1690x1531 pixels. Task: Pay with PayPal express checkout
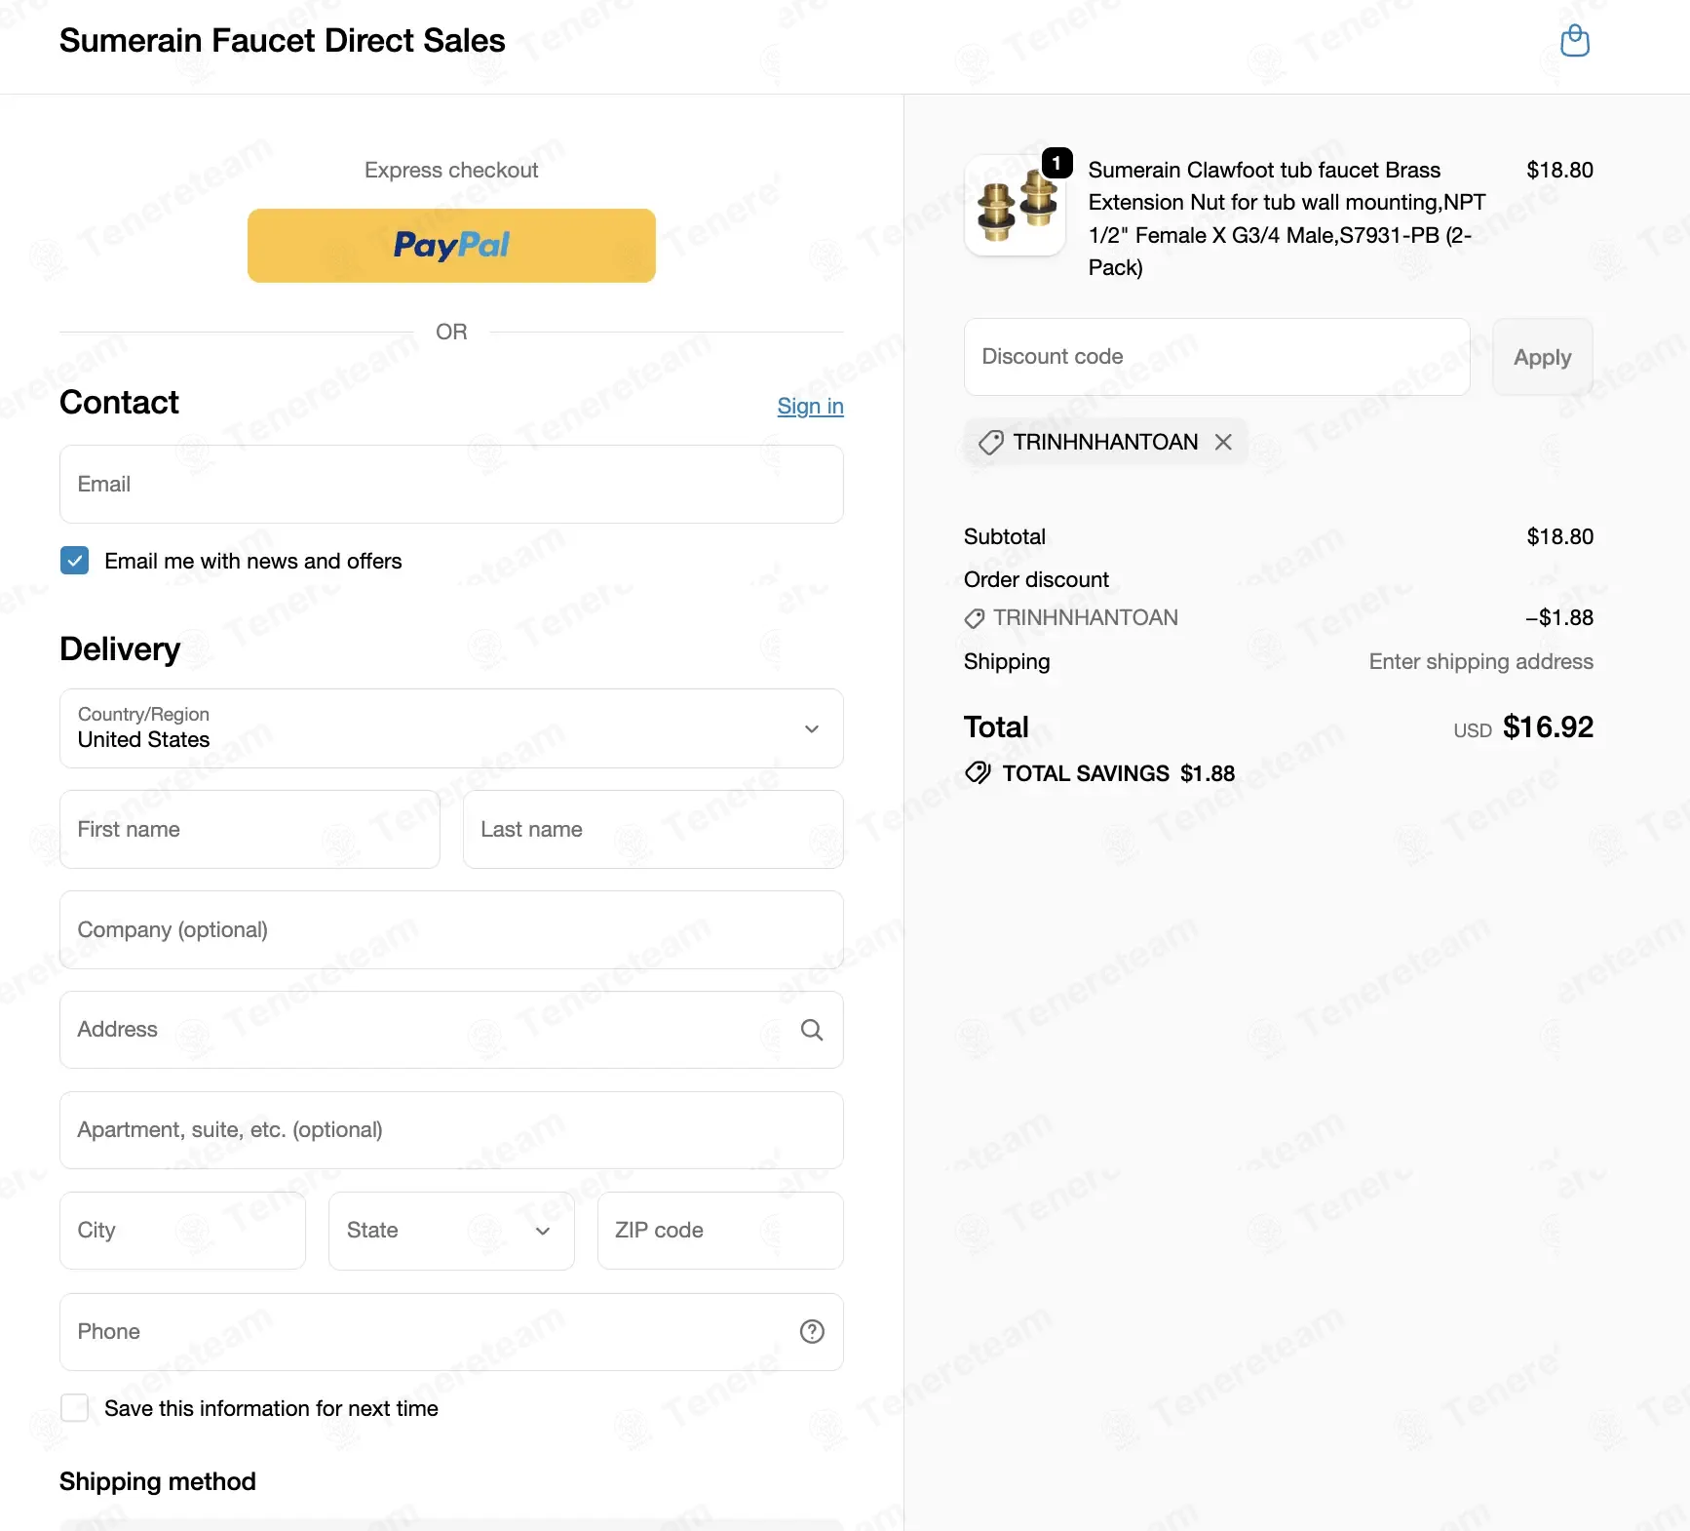(x=451, y=246)
